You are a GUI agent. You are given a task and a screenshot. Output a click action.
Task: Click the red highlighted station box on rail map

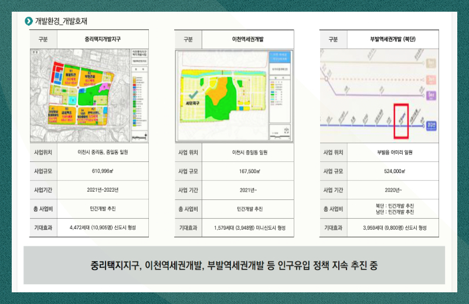[401, 121]
